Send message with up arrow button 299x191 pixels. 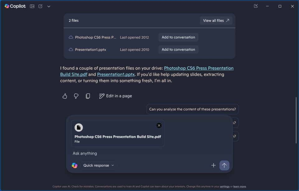224,165
